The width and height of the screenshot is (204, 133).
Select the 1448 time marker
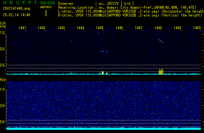[x=158, y=28]
